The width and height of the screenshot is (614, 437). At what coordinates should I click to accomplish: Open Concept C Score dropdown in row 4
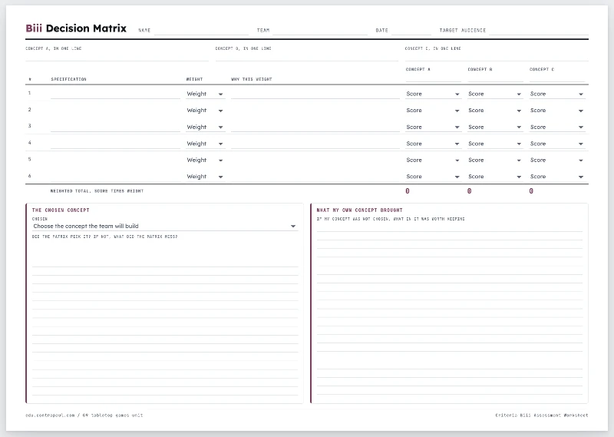coord(557,144)
